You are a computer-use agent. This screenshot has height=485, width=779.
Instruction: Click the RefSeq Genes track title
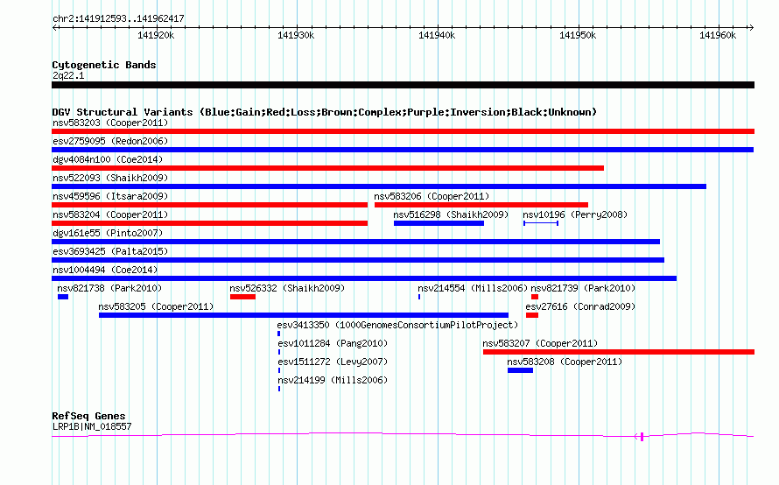point(88,416)
